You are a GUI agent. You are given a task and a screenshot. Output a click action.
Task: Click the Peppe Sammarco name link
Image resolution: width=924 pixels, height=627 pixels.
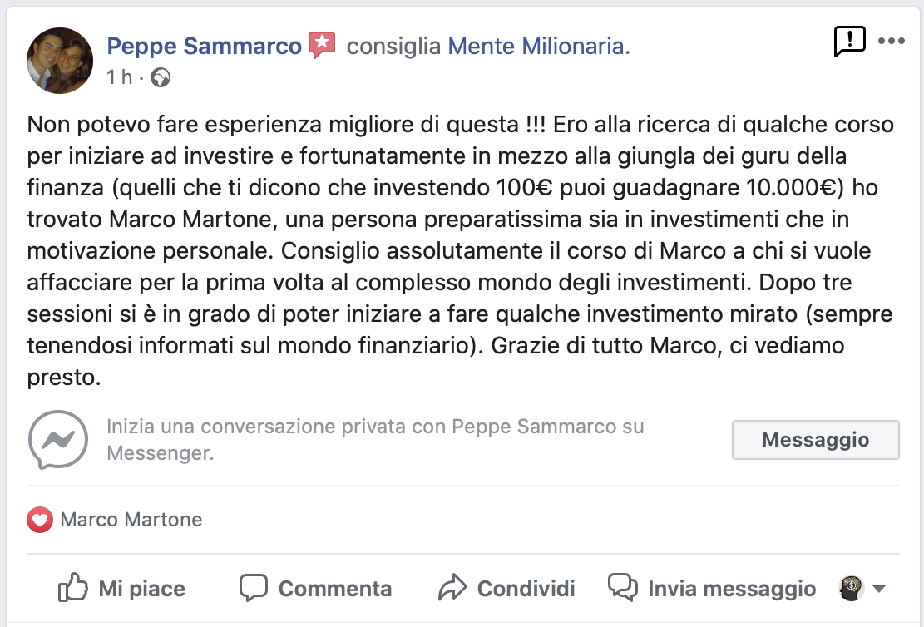(205, 46)
